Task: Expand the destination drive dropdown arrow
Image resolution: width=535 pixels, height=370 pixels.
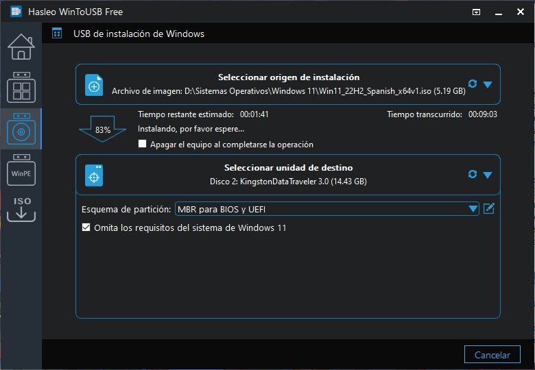Action: point(488,175)
